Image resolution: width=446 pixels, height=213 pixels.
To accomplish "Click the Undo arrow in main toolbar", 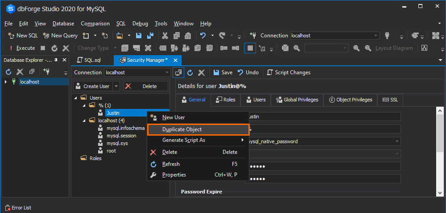I will click(x=203, y=36).
